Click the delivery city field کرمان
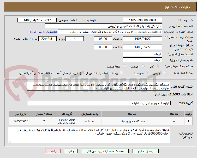This screenshot has width=197, height=158. point(142,60)
